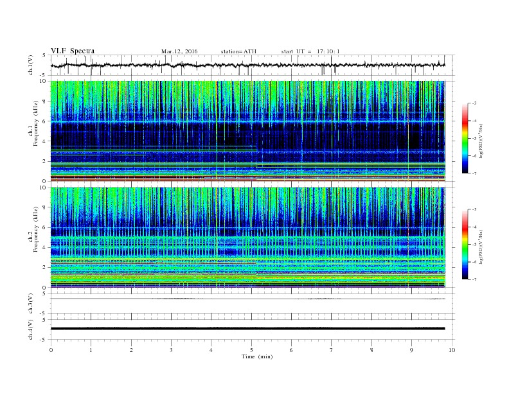The width and height of the screenshot is (509, 393).
Task: Click the "7" time axis tick label
Action: (332, 350)
